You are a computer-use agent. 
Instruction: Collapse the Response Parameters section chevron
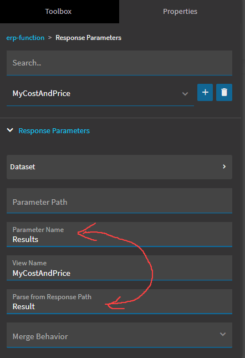10,130
